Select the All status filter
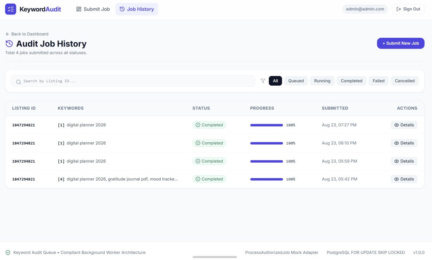This screenshot has height=260, width=432. click(275, 81)
